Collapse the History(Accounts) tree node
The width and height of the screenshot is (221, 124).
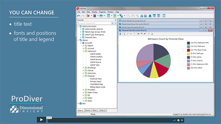[x=78, y=26]
